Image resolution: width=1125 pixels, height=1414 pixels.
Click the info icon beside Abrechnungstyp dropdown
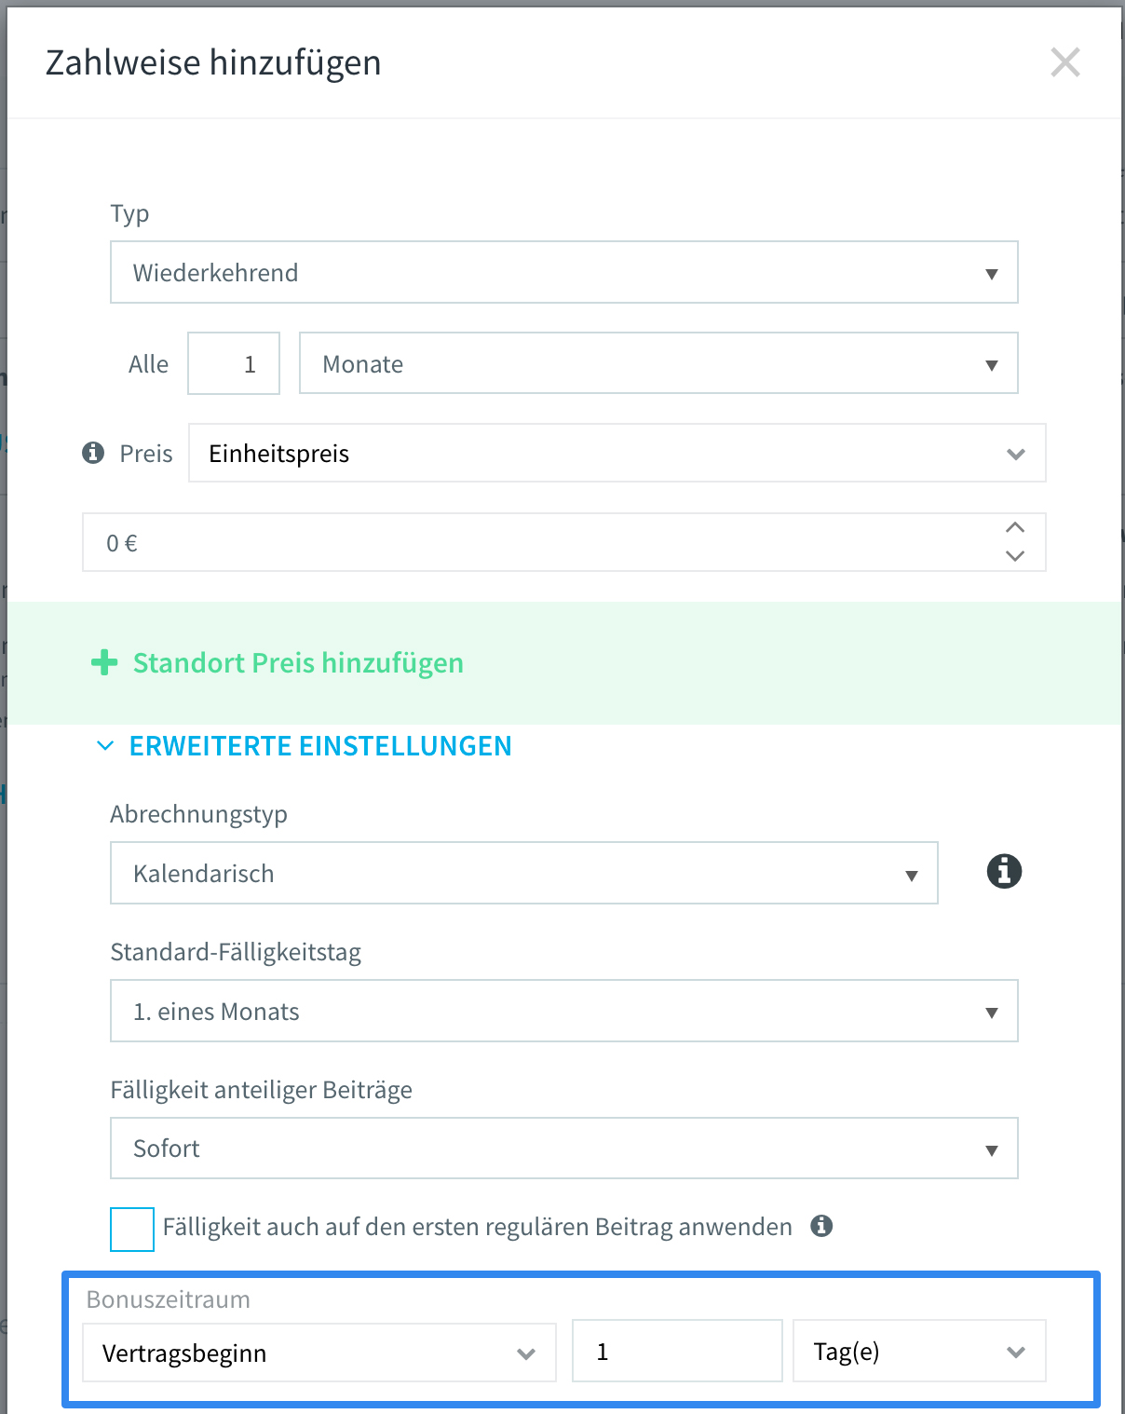(1003, 872)
